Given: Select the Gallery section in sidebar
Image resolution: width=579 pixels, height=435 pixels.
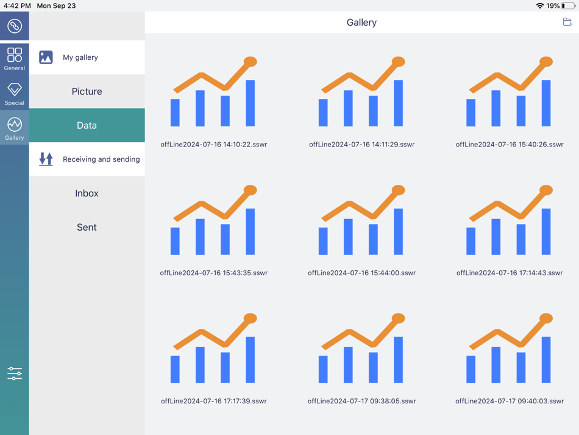Looking at the screenshot, I should [x=15, y=129].
